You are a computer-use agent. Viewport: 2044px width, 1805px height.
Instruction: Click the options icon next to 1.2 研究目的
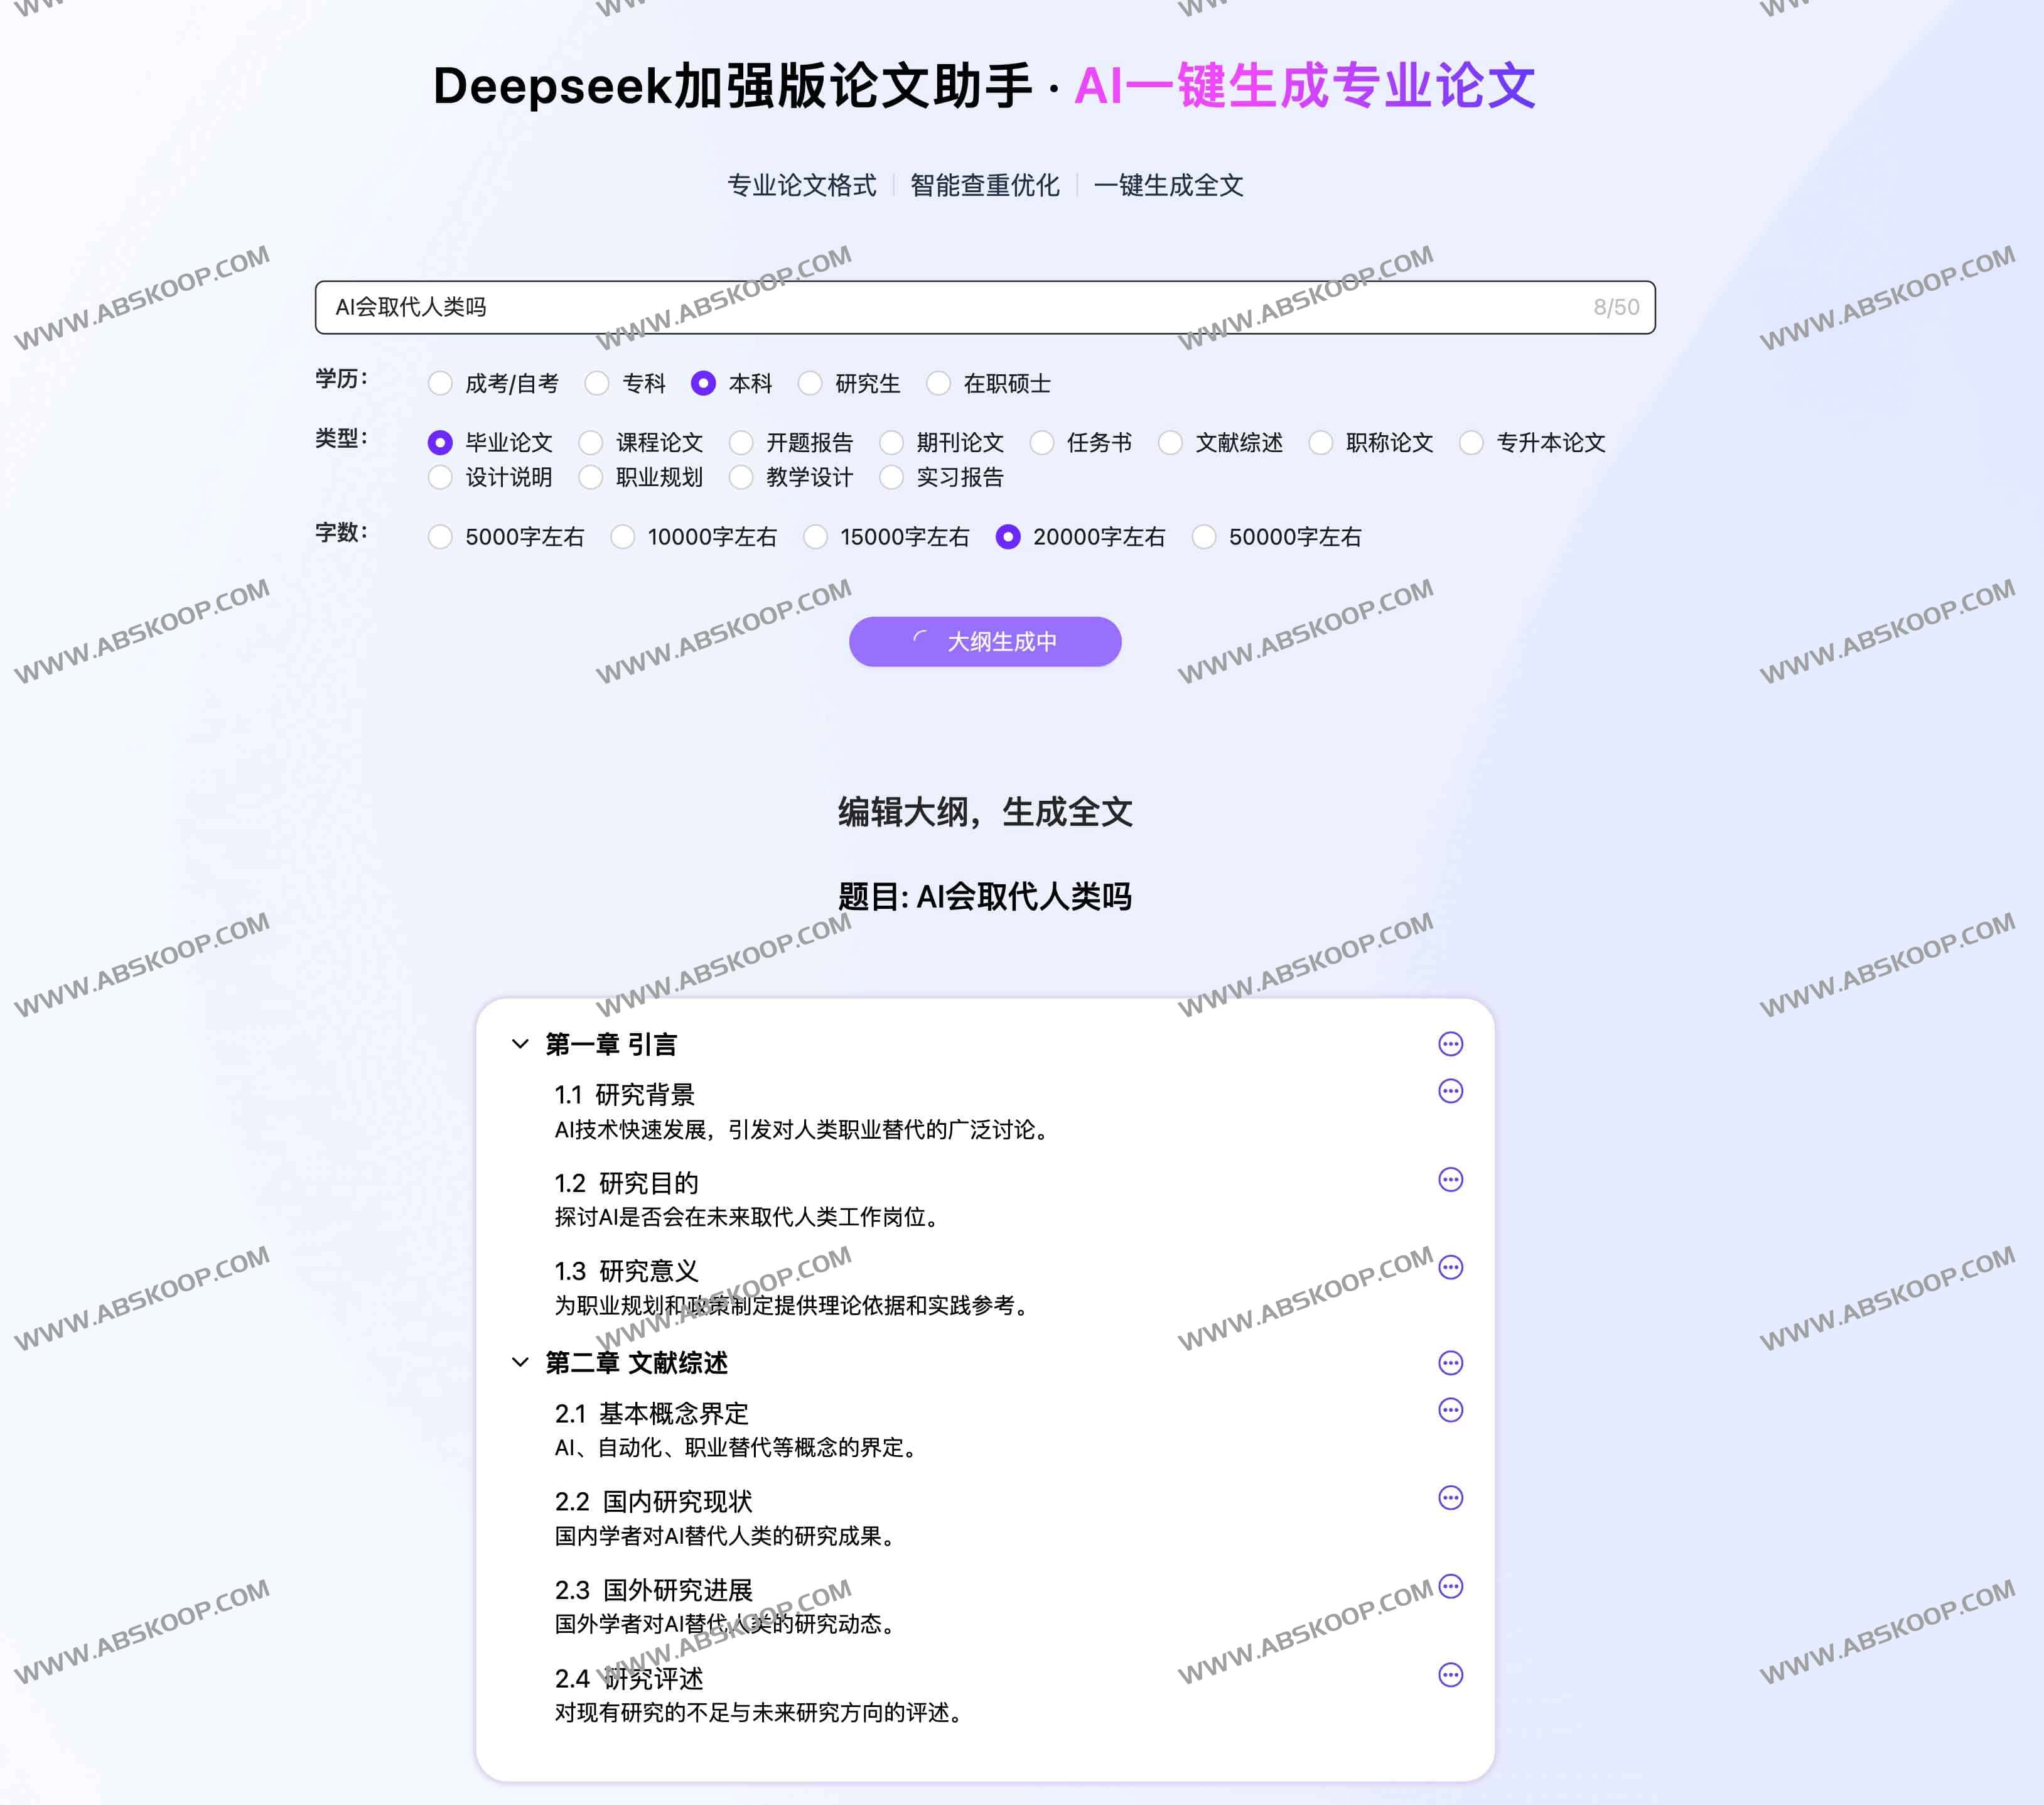(1450, 1181)
